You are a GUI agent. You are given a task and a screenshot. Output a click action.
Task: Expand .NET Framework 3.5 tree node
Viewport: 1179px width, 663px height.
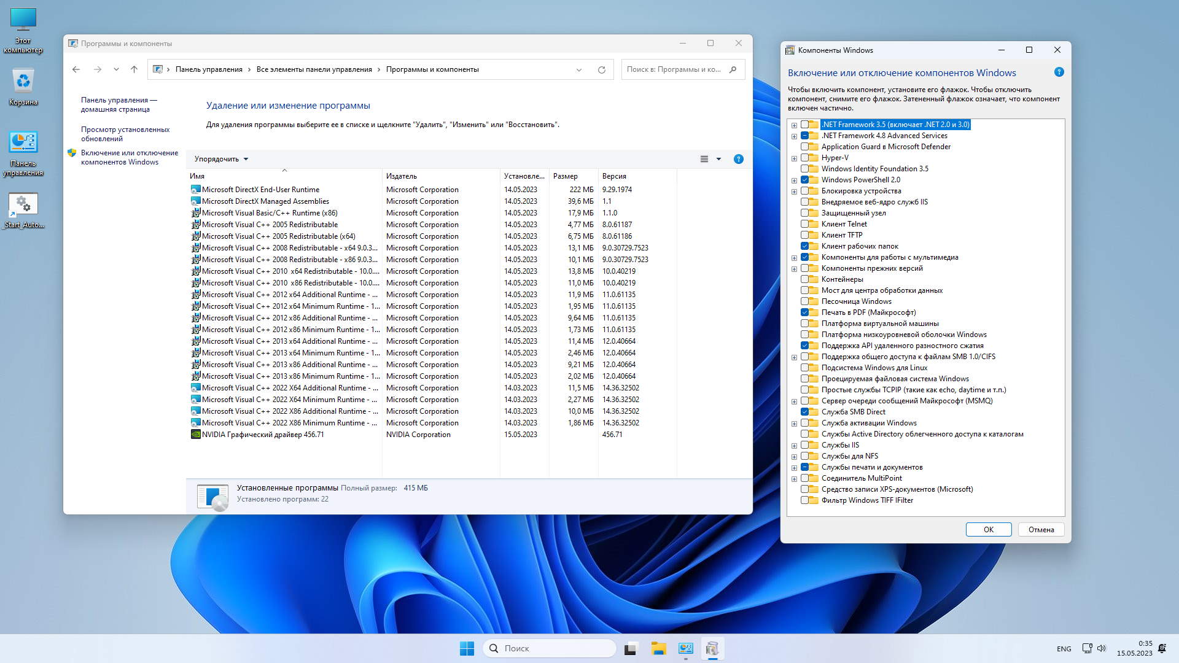(794, 125)
